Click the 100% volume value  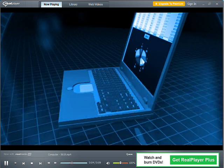pos(132,163)
